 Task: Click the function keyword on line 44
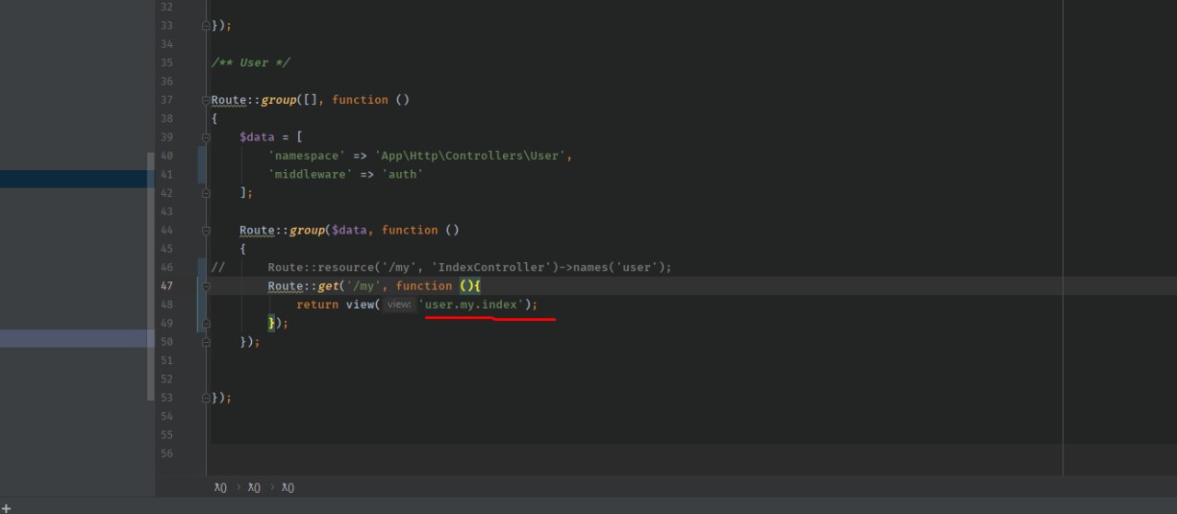pos(410,230)
